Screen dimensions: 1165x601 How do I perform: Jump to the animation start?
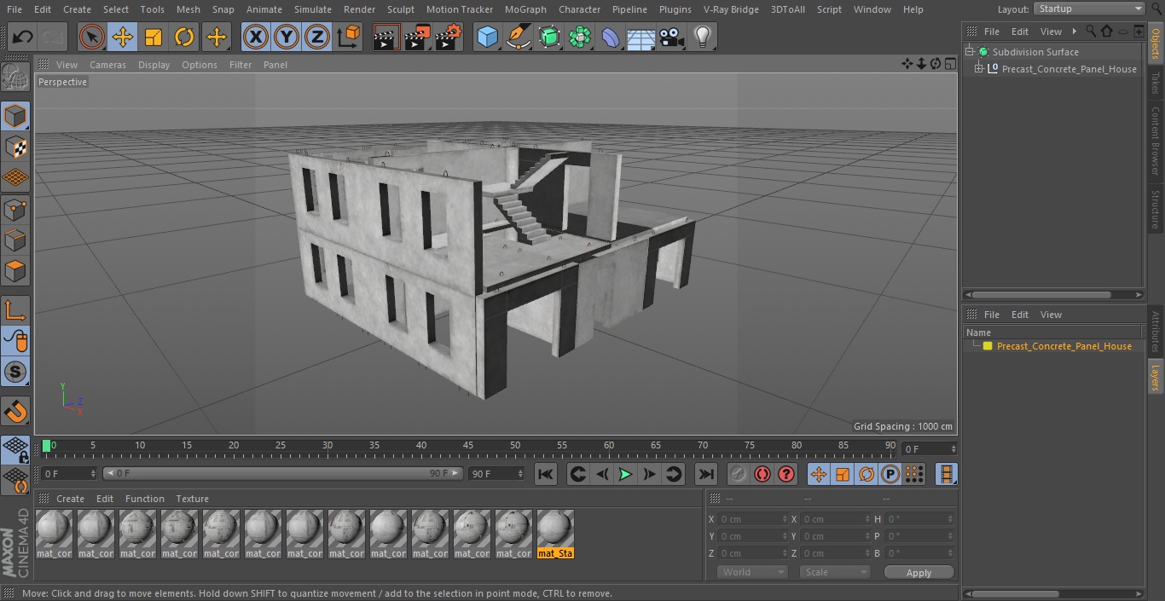(546, 474)
